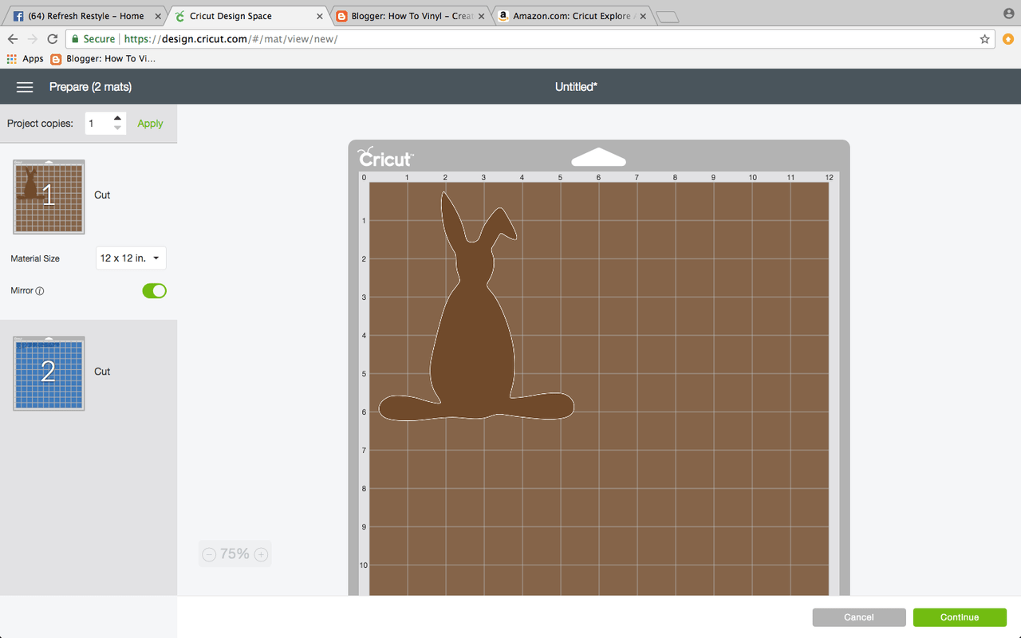1021x638 pixels.
Task: Close the Cricut Design Space tab
Action: tap(318, 16)
